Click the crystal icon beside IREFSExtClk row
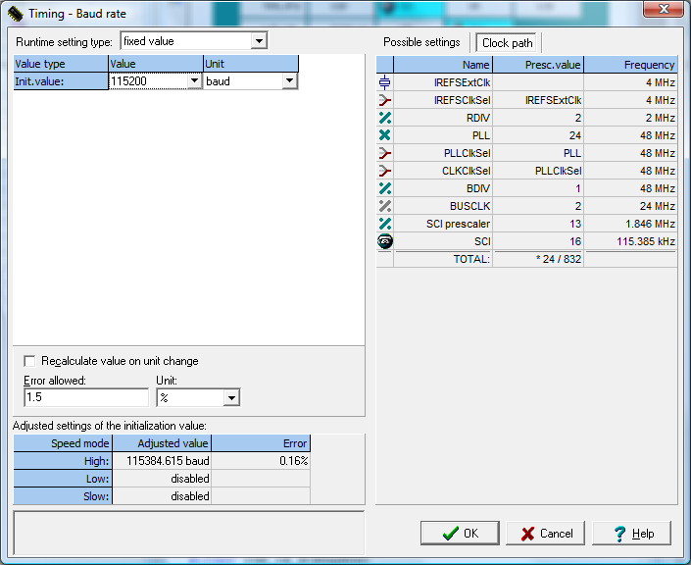691x565 pixels. 384,82
